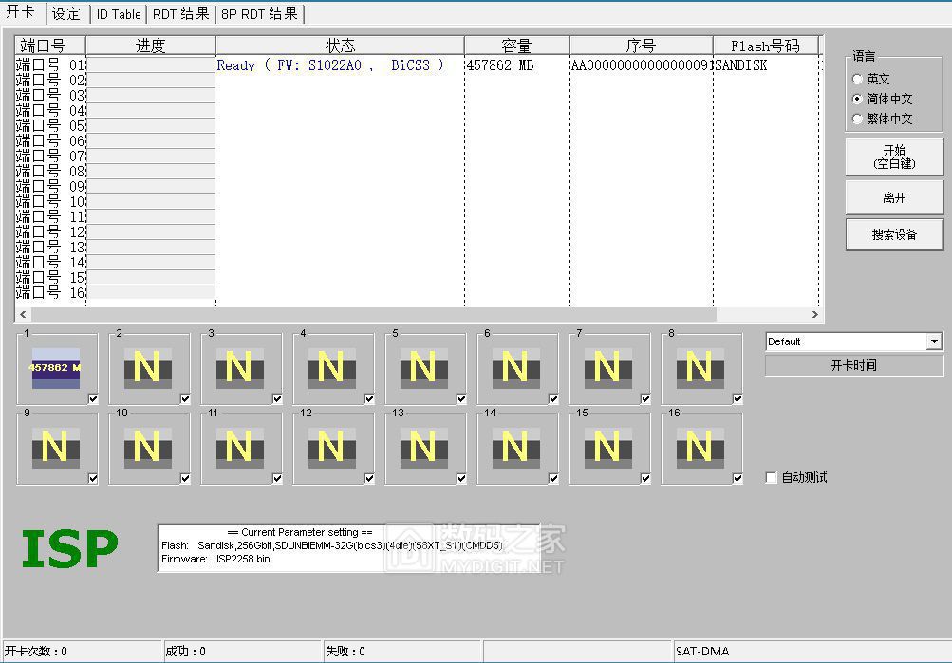Click the N status icon for port 13
This screenshot has width=952, height=663.
[423, 448]
